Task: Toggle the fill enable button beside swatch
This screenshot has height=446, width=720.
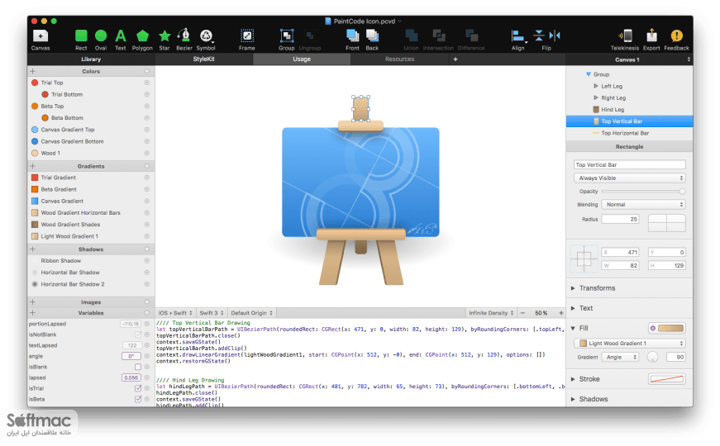Action: (x=652, y=328)
